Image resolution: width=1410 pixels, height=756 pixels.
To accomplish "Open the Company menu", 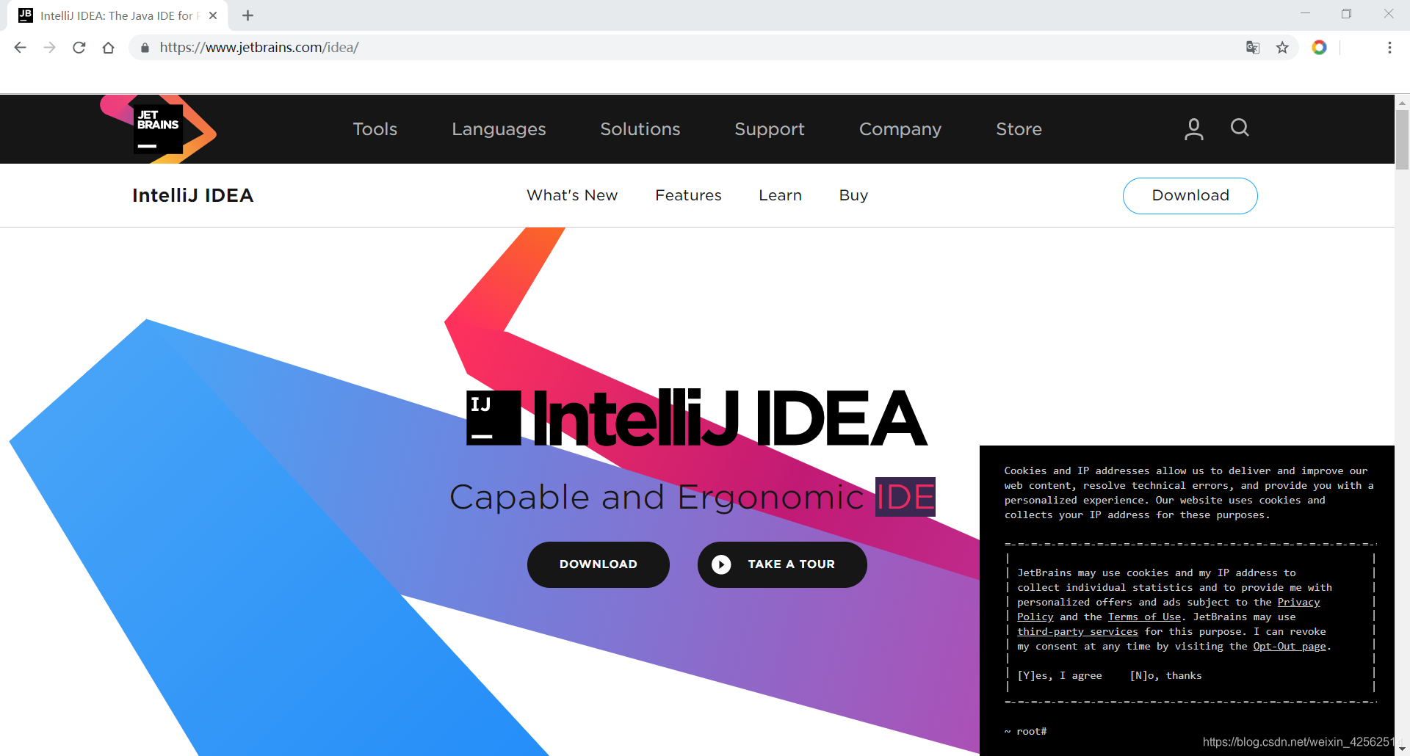I will tap(900, 129).
